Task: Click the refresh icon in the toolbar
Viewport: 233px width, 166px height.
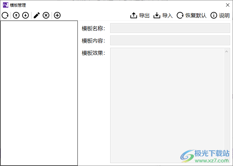Action: click(x=5, y=15)
